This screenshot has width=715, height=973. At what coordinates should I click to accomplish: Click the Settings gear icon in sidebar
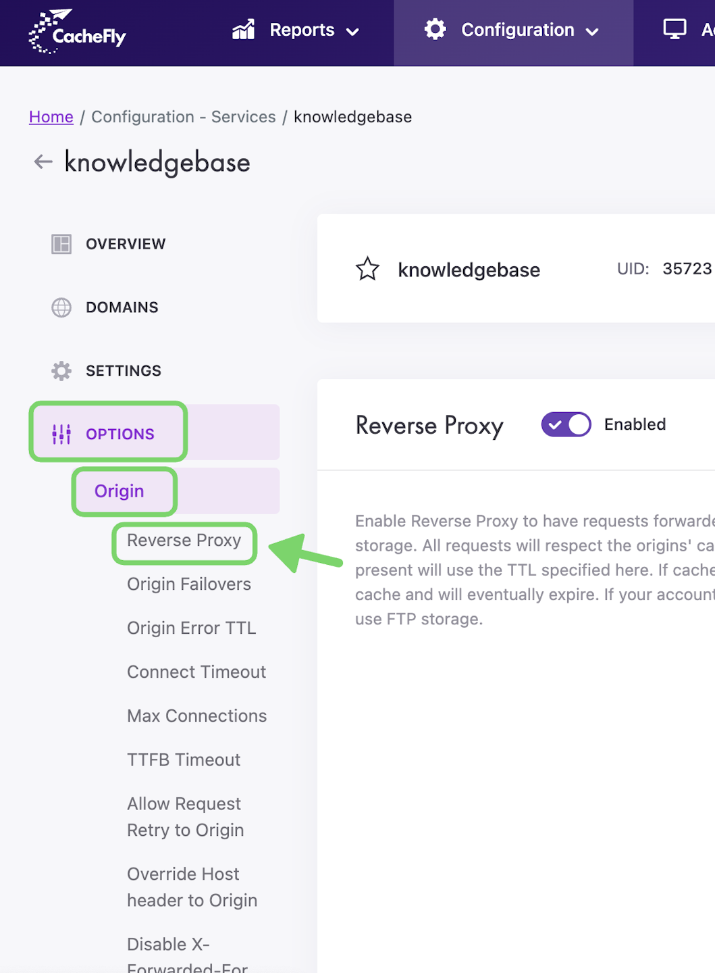point(61,371)
